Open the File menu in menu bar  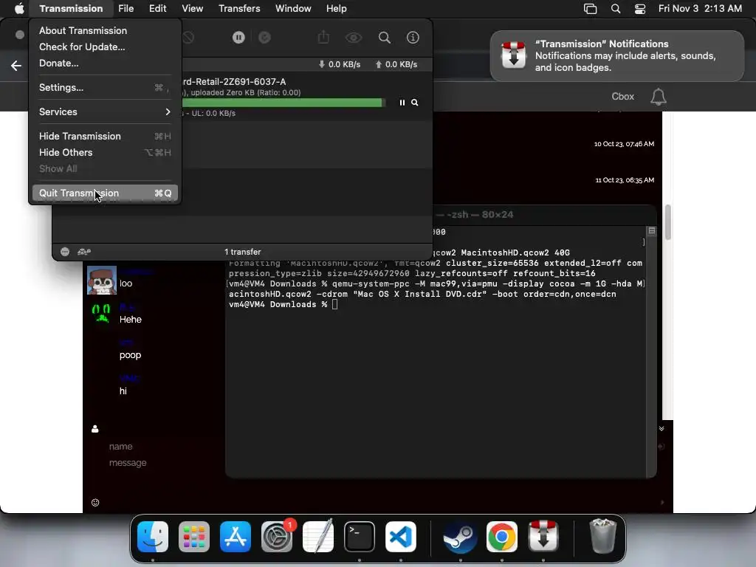coord(126,8)
